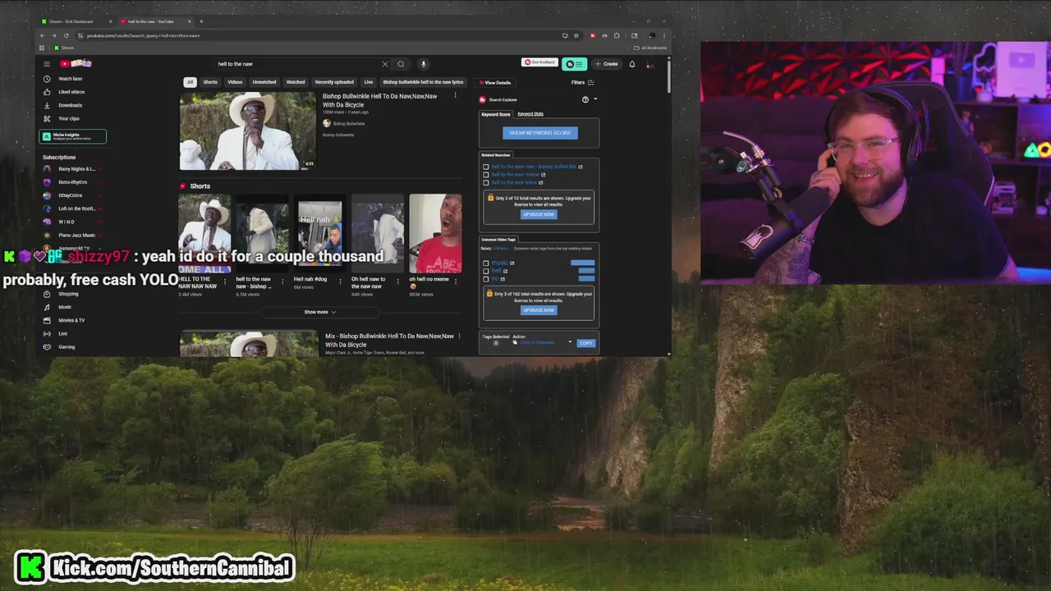
Task: Check the "hell" video tag box
Action: click(486, 271)
